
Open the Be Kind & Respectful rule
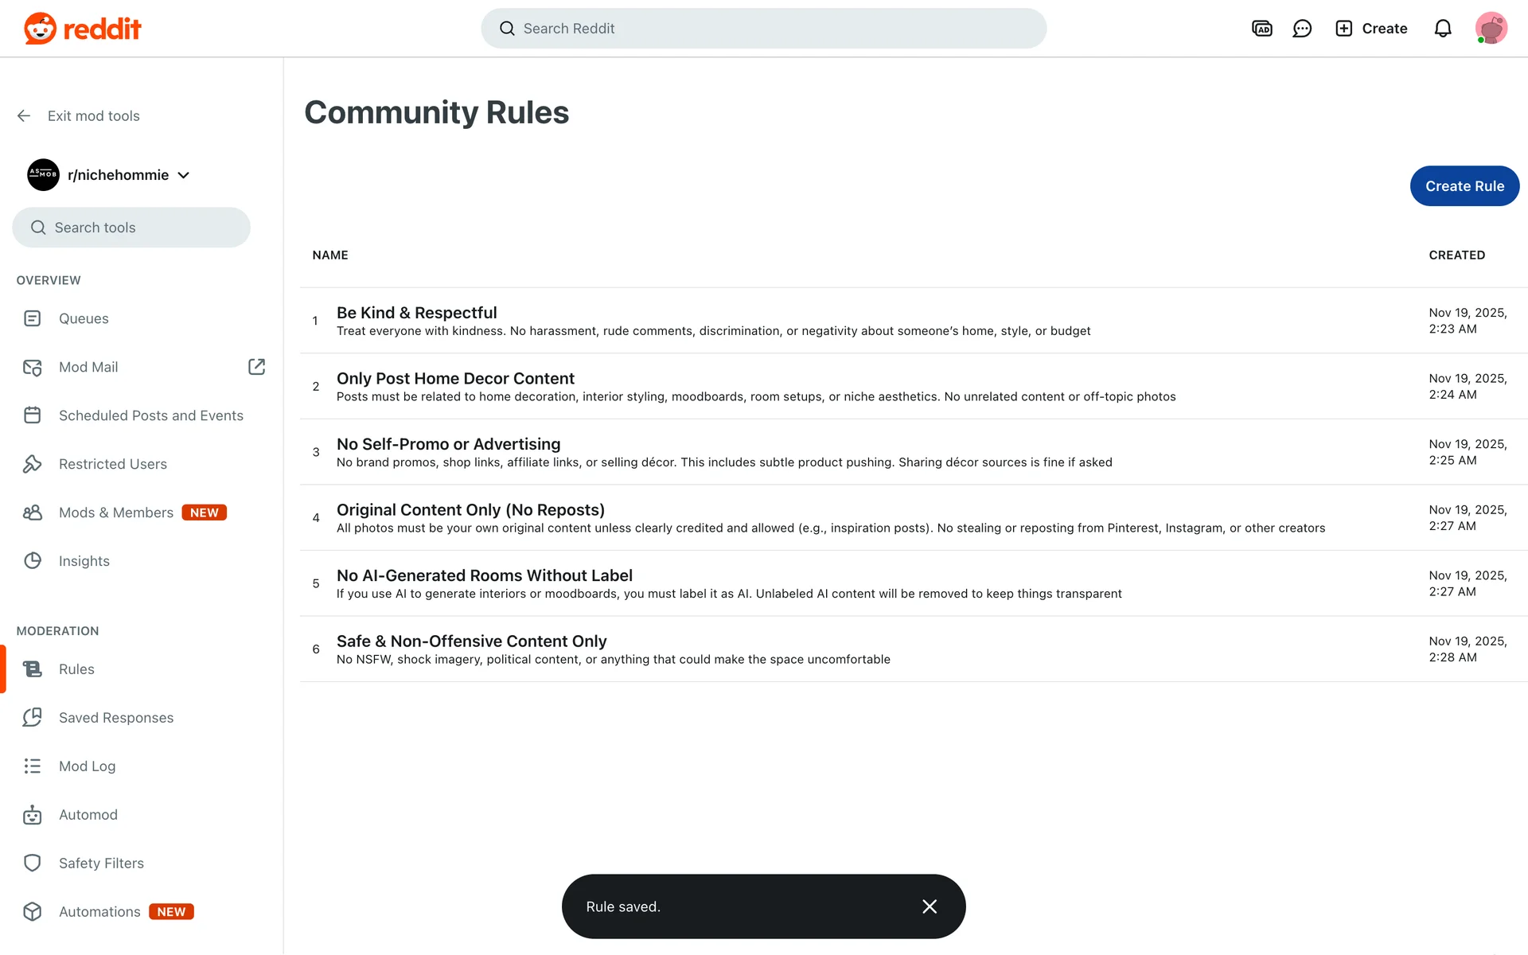click(416, 313)
